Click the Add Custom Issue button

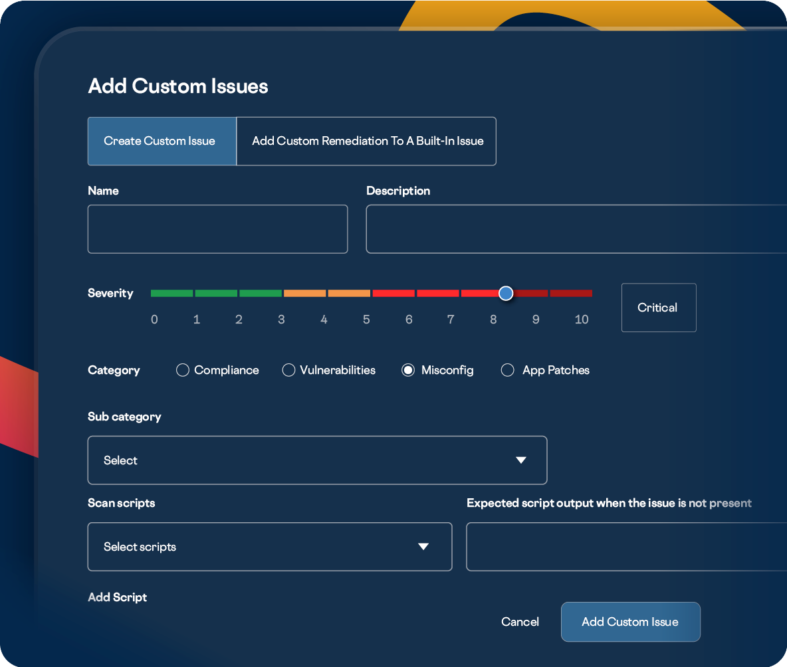coord(630,622)
